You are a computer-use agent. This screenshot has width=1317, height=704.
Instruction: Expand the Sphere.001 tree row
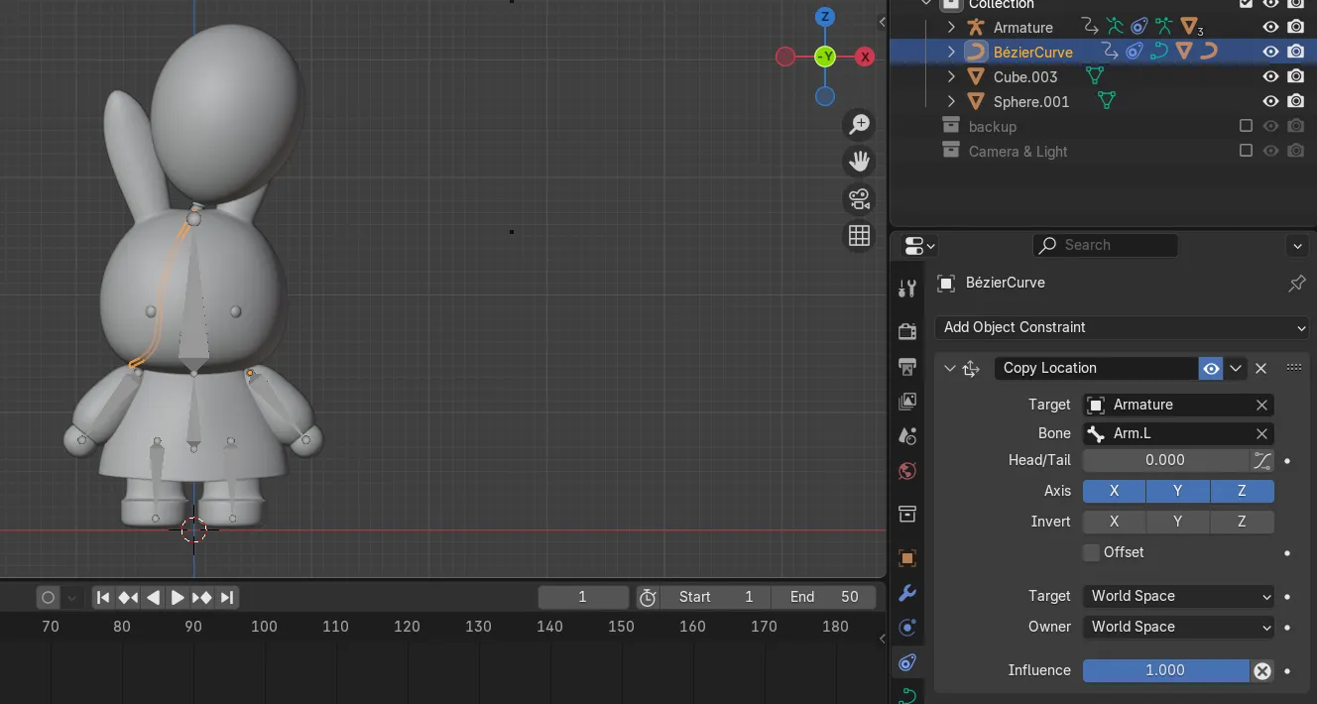951,101
